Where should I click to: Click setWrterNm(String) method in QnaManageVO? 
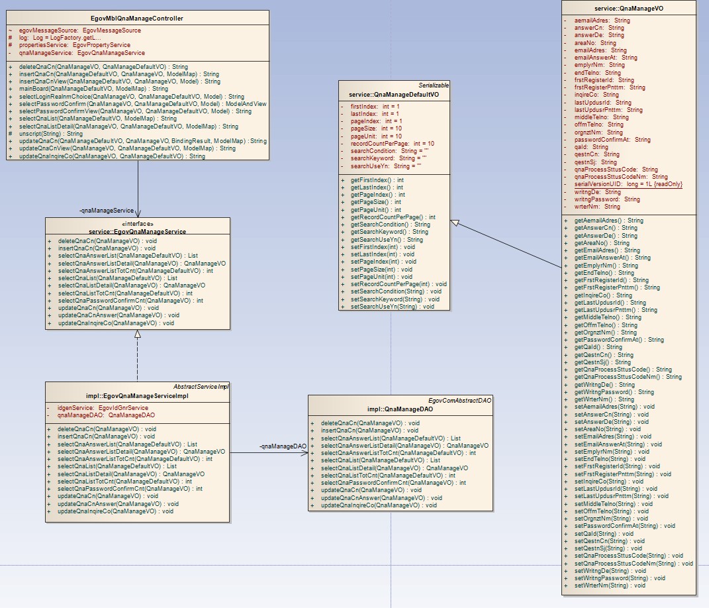[x=609, y=585]
